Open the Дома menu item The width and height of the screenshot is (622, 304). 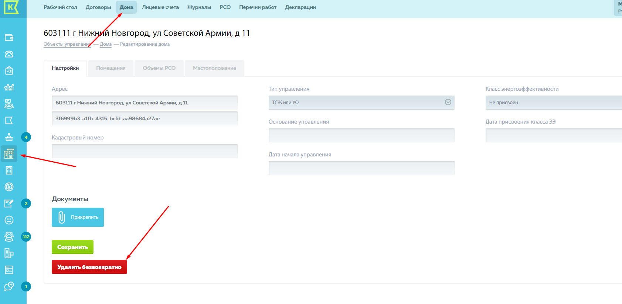tap(126, 7)
